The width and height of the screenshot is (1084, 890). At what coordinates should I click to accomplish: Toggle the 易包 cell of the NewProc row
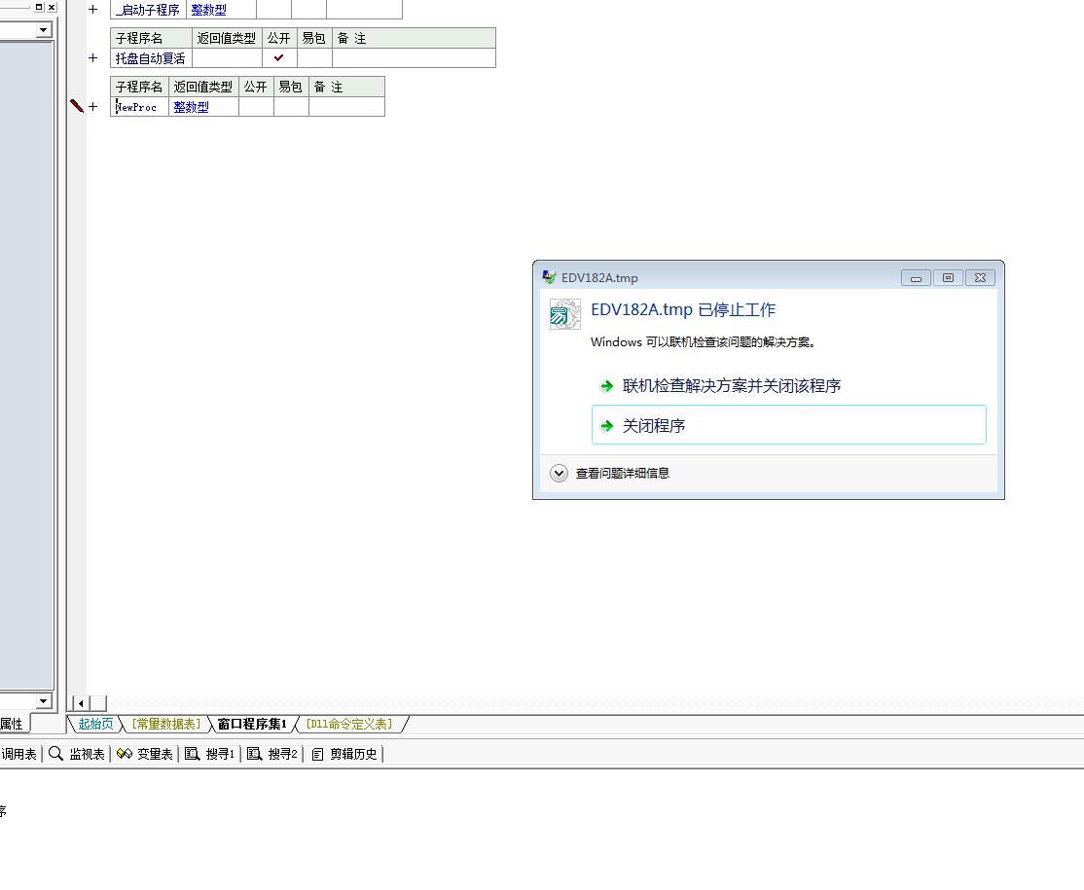(291, 106)
